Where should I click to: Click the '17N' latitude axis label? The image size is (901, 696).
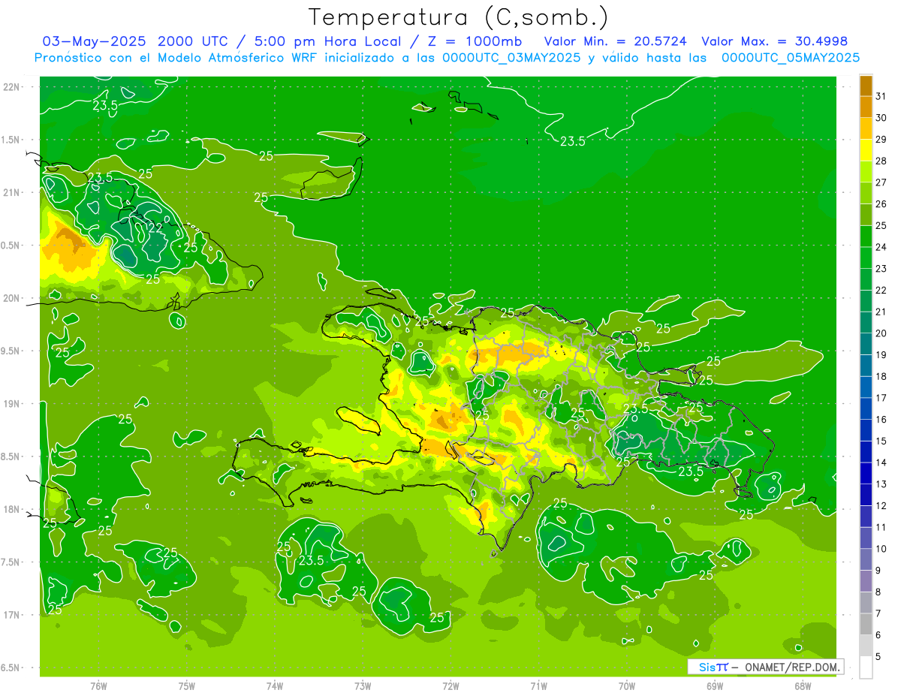11,615
